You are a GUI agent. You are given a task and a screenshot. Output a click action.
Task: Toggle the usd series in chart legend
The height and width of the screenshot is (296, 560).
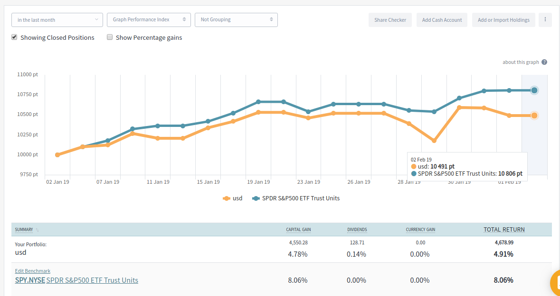point(233,198)
